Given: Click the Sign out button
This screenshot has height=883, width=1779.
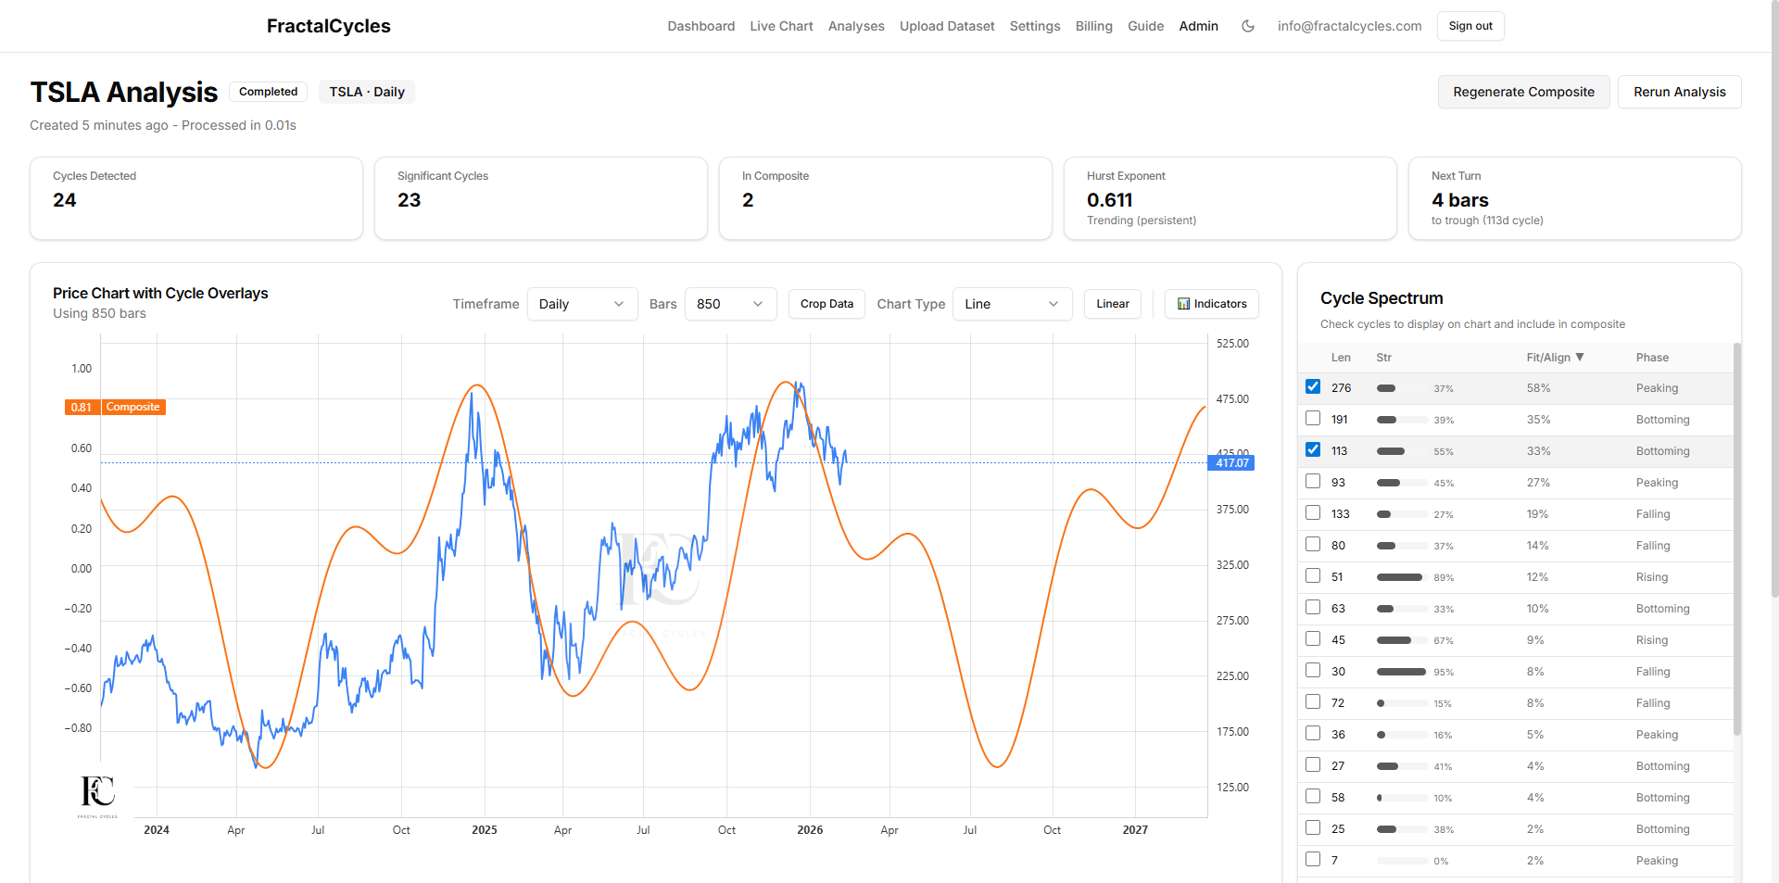Looking at the screenshot, I should click(x=1470, y=26).
